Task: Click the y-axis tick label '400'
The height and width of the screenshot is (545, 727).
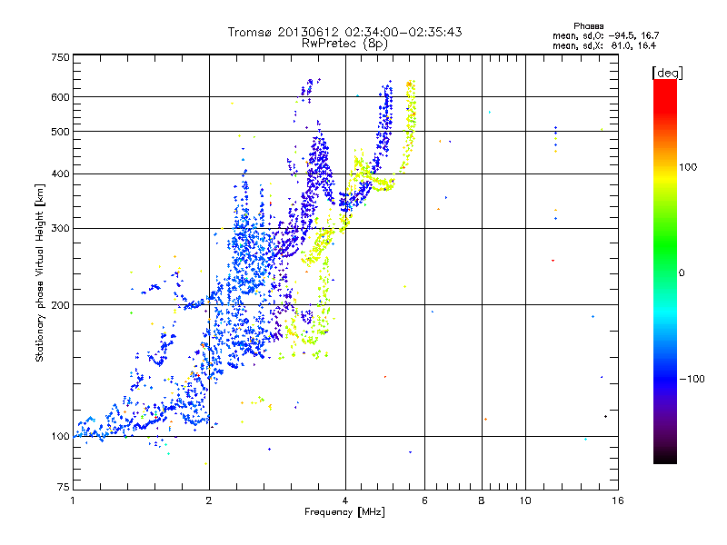Action: [60, 174]
